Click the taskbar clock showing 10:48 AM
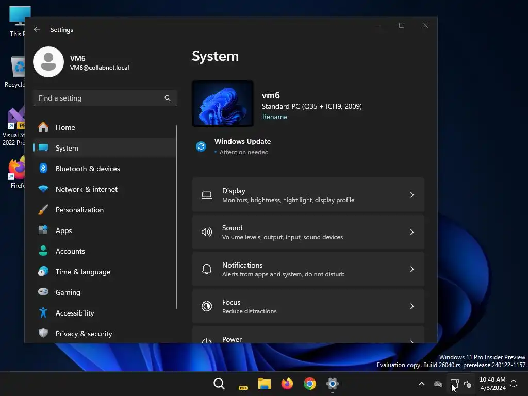Viewport: 528px width, 396px height. 492,384
